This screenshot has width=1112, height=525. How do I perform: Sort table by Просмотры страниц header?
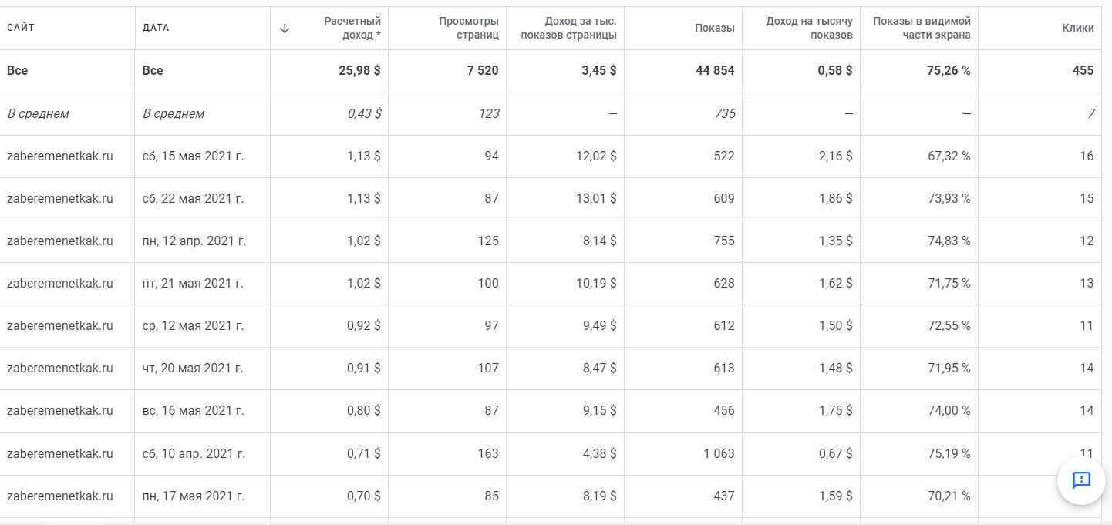(468, 28)
